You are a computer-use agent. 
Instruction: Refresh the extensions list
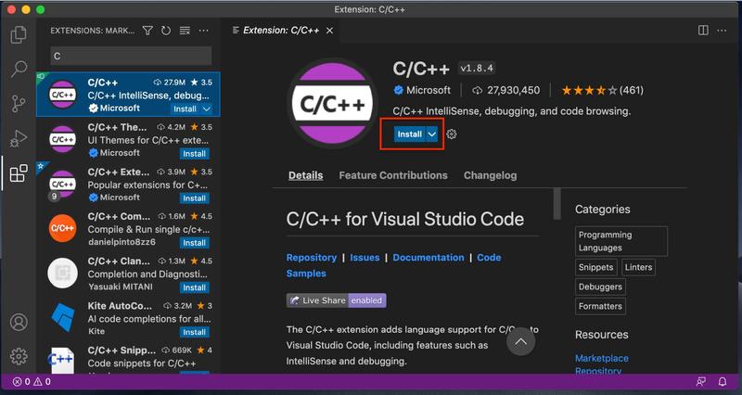point(166,31)
